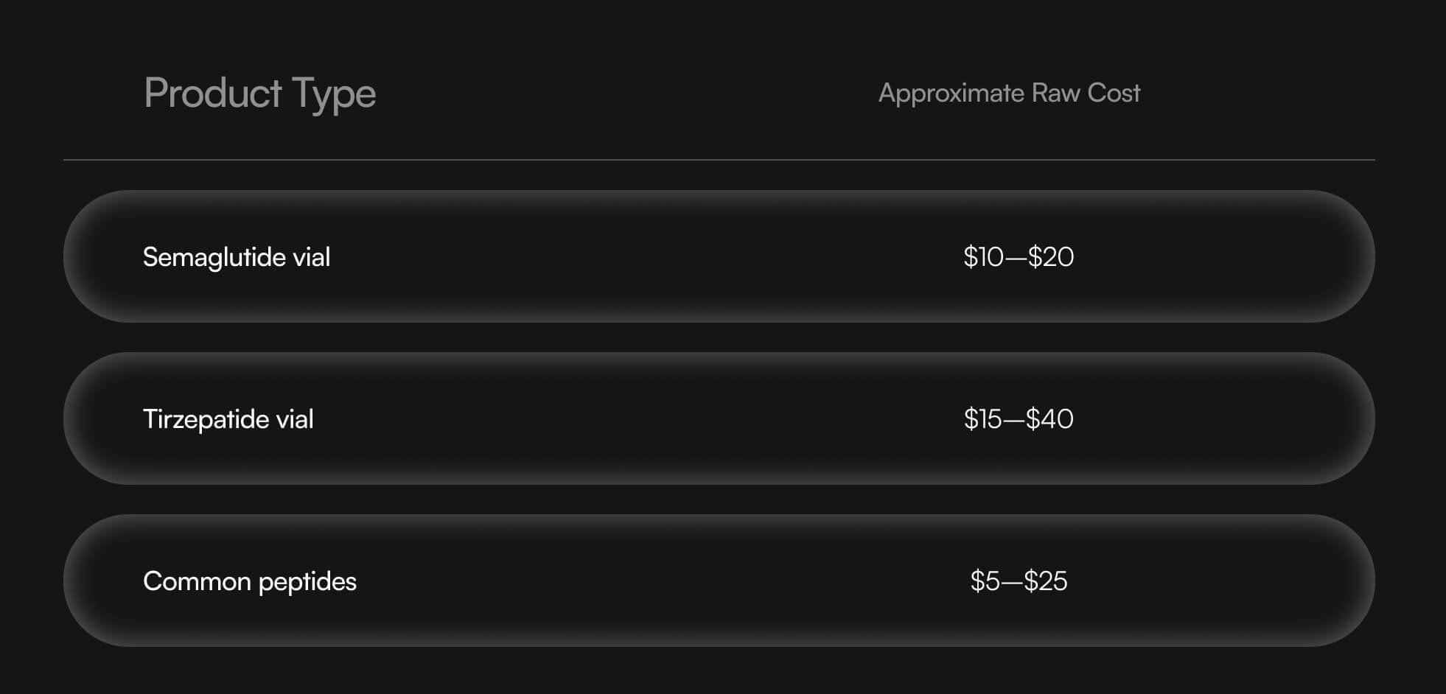This screenshot has height=694, width=1446.
Task: Click "vial" in the Tirzepatide row
Action: click(x=295, y=419)
